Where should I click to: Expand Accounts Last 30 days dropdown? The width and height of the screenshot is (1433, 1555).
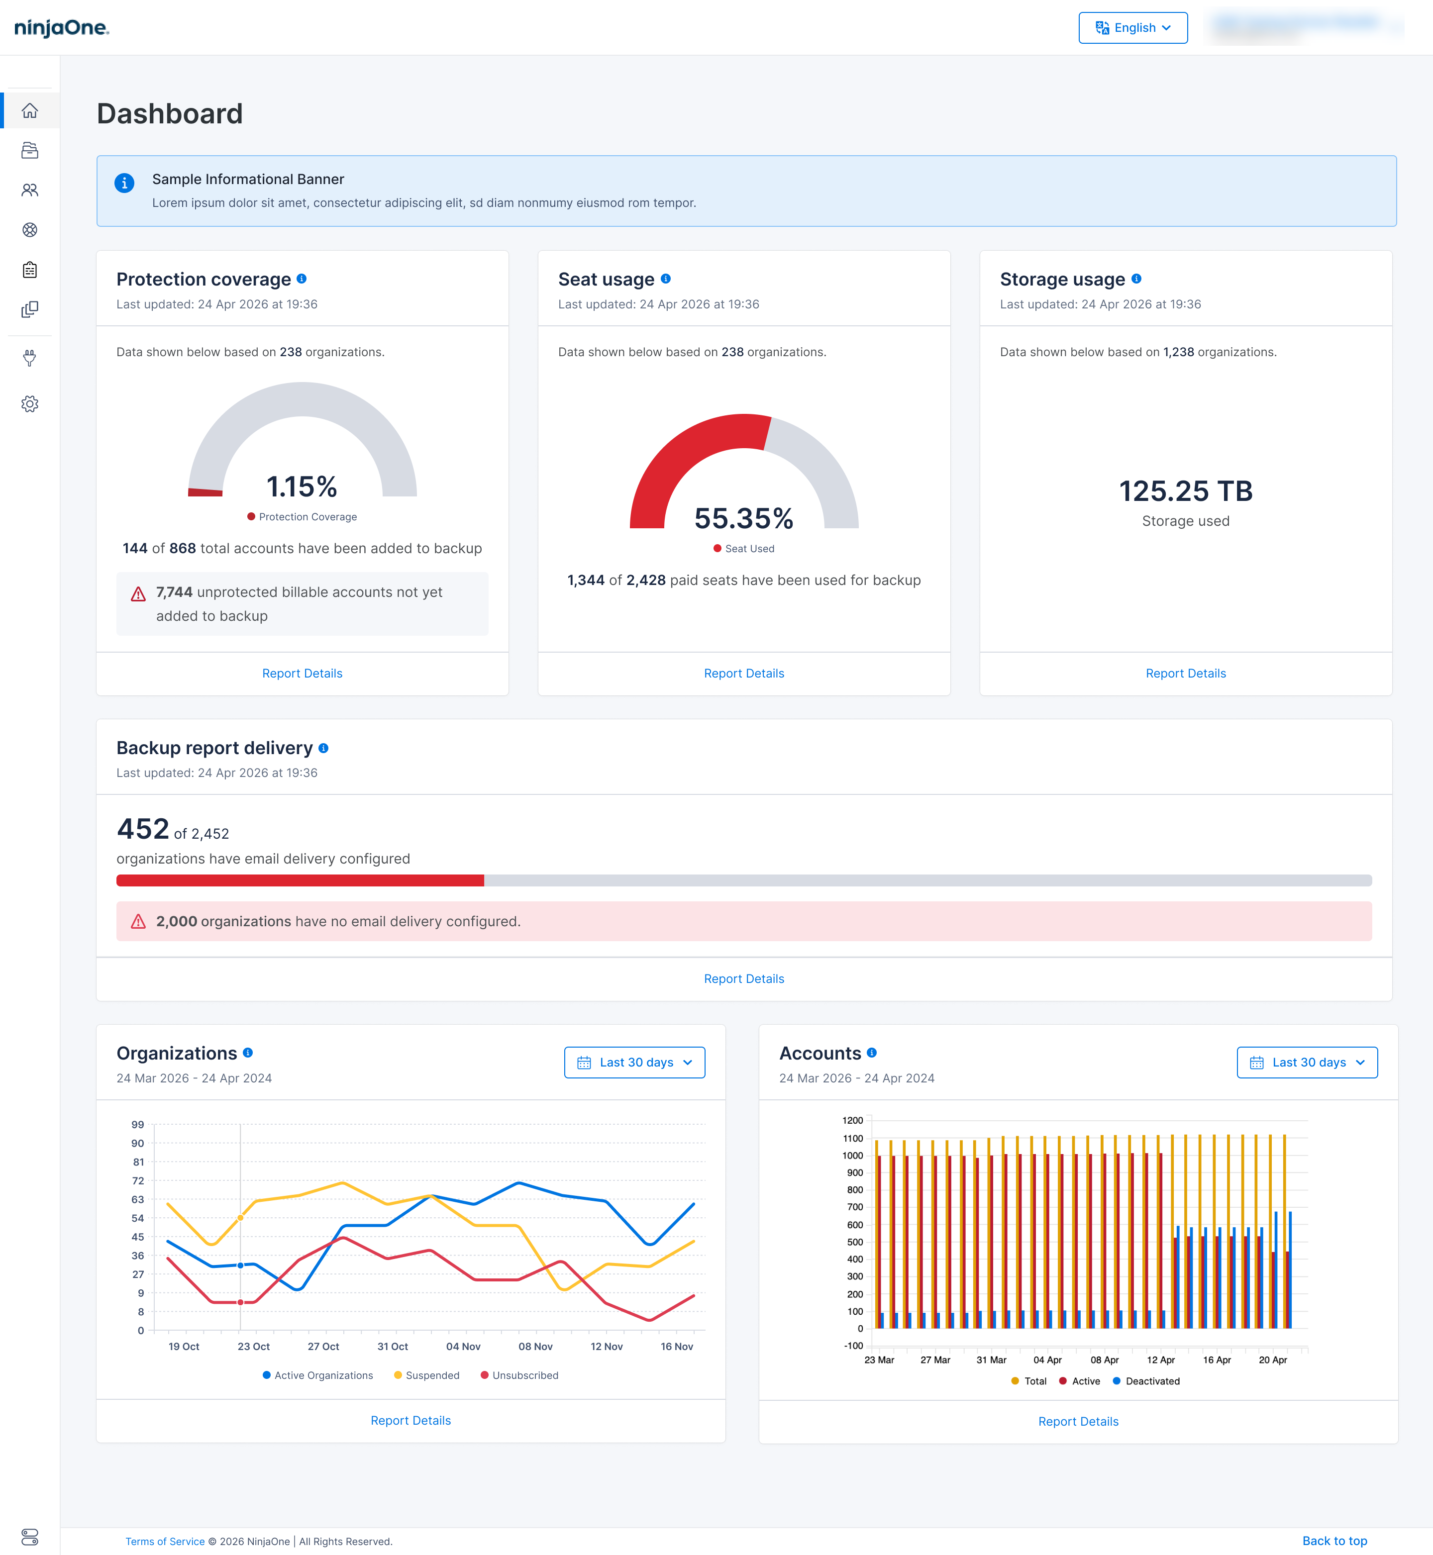pyautogui.click(x=1307, y=1063)
